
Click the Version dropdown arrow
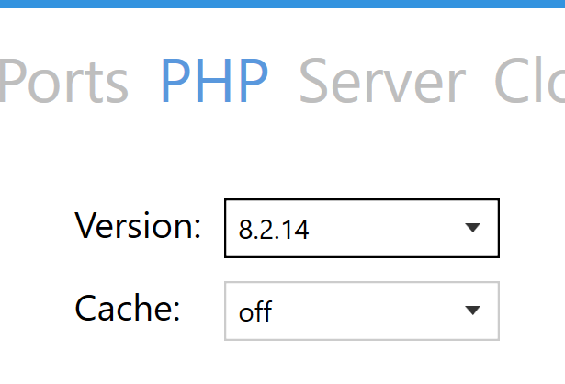(472, 228)
